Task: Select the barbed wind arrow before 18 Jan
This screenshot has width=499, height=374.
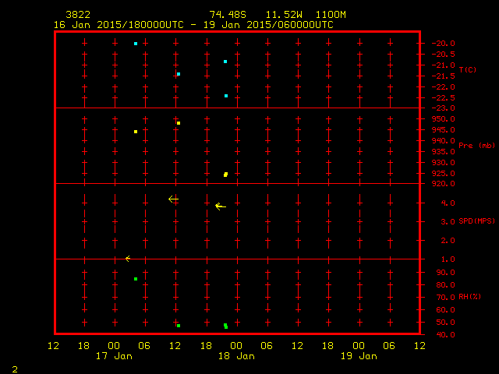Action: [221, 206]
